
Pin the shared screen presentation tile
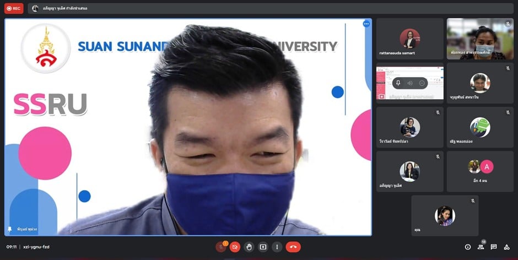pyautogui.click(x=398, y=83)
